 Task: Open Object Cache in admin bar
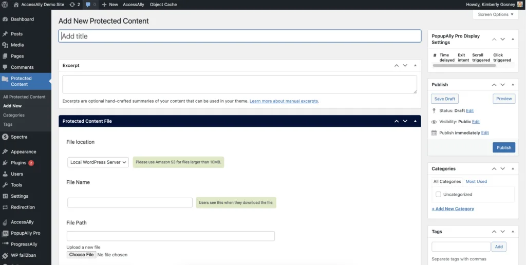pos(163,5)
